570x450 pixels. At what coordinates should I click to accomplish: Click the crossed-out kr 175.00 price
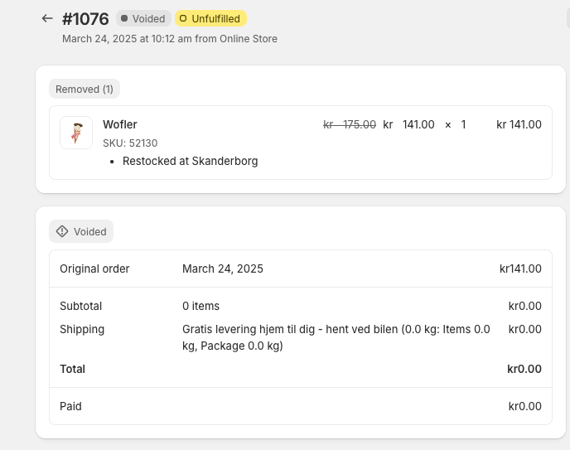click(x=350, y=124)
